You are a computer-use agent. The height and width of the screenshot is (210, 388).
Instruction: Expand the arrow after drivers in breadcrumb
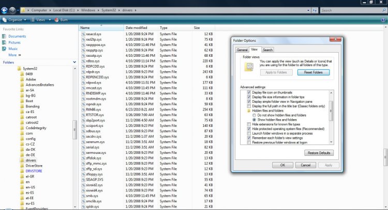136,10
